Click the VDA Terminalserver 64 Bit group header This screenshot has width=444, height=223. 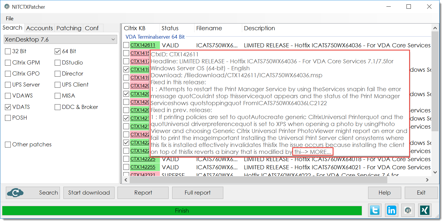coord(155,37)
